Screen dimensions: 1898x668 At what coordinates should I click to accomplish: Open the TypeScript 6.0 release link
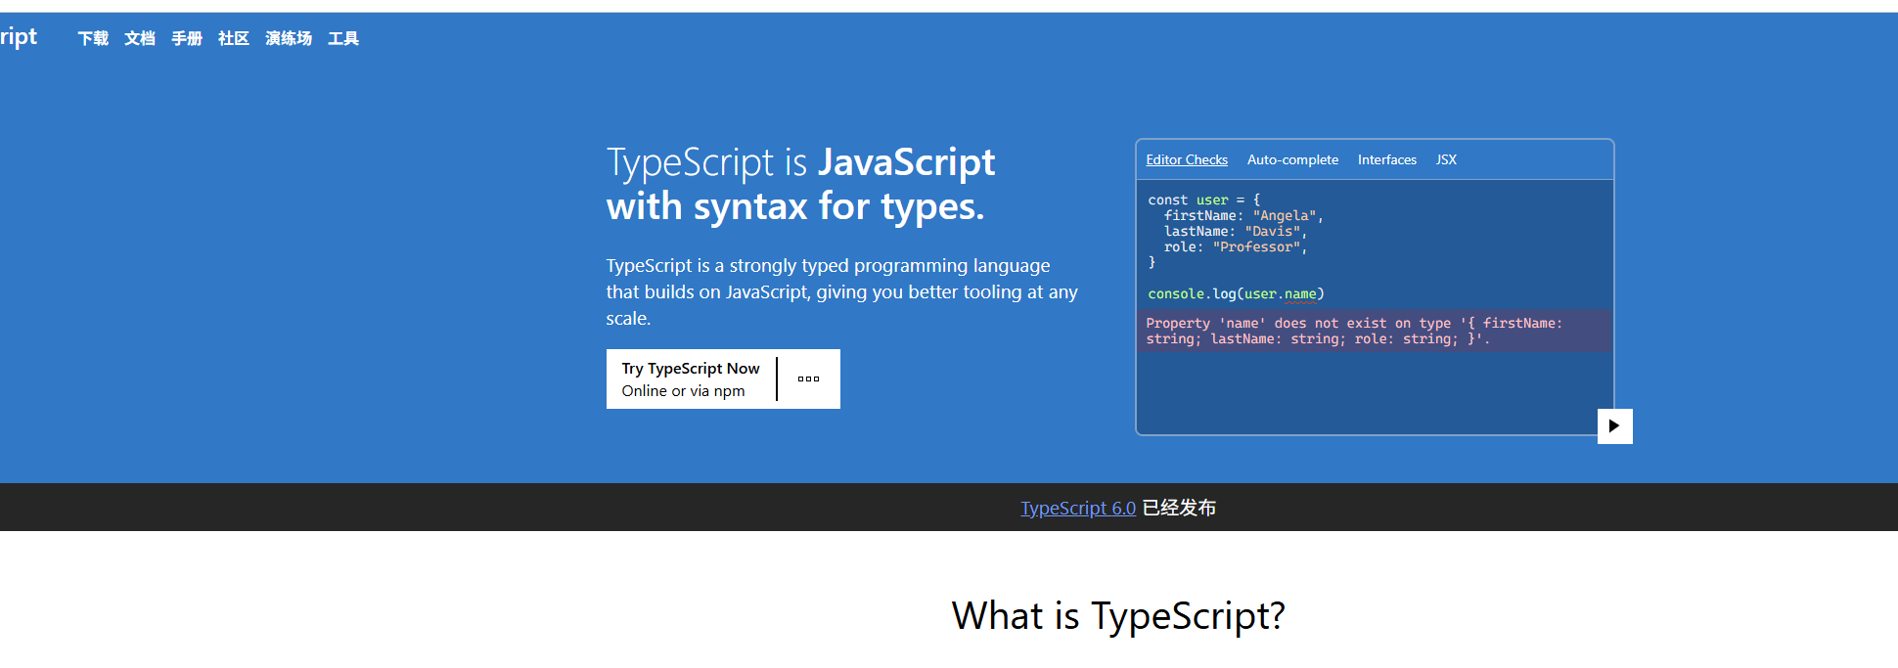point(1078,508)
